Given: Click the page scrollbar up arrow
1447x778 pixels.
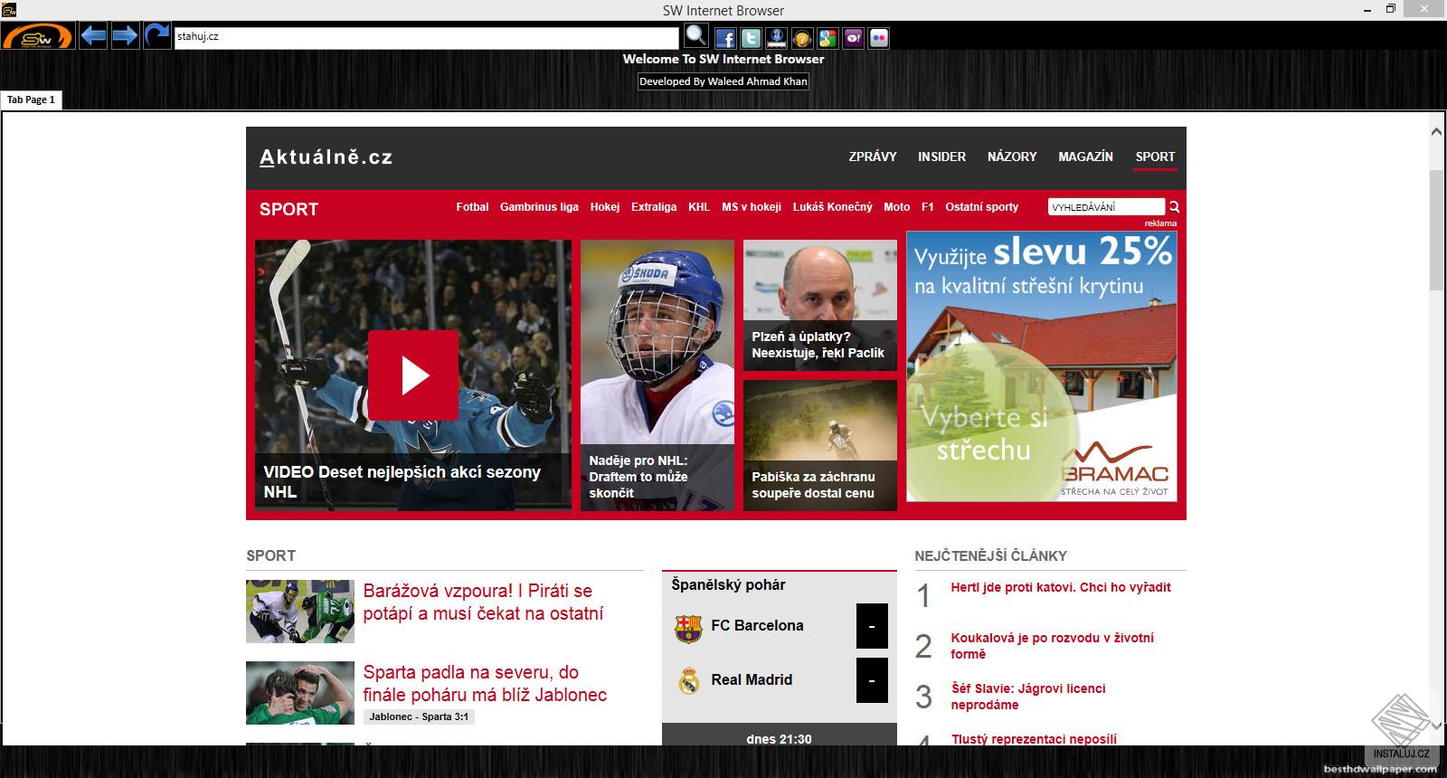Looking at the screenshot, I should [1436, 132].
